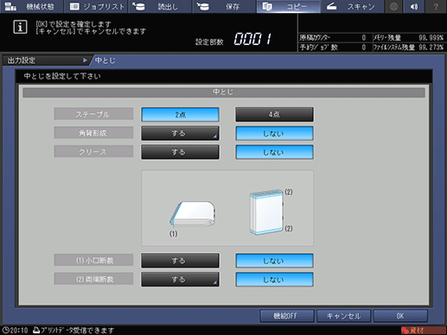
Task: Select the 保存 store tab
Action: (x=224, y=6)
